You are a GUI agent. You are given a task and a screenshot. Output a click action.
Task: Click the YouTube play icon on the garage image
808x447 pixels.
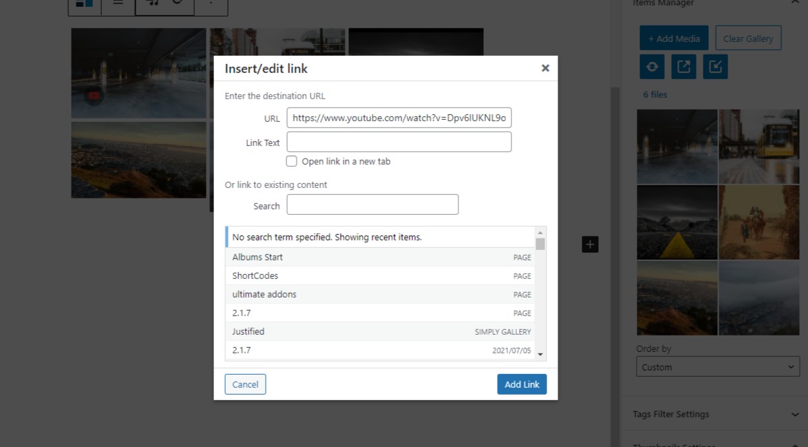(x=94, y=96)
